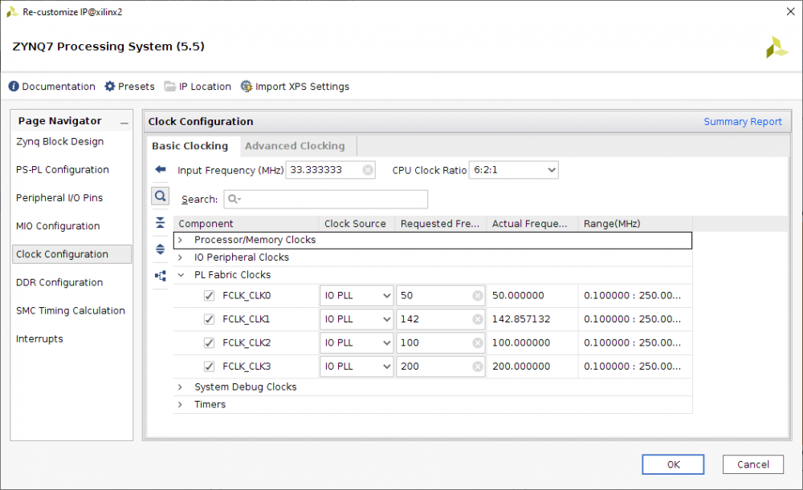The width and height of the screenshot is (803, 490).
Task: Click the back arrow icon
Action: tap(161, 170)
